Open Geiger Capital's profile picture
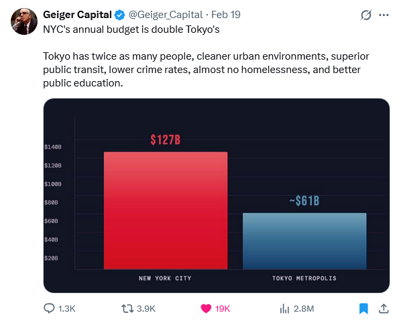This screenshot has width=401, height=323. [24, 21]
